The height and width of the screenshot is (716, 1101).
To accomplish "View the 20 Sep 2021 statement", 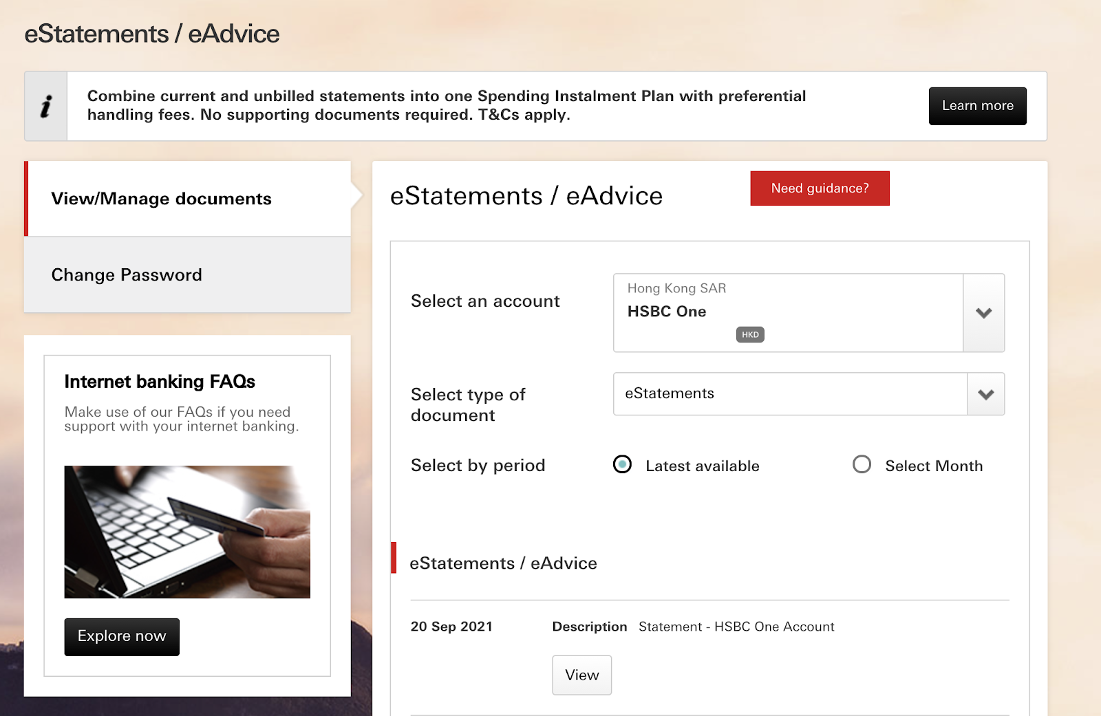I will 582,675.
